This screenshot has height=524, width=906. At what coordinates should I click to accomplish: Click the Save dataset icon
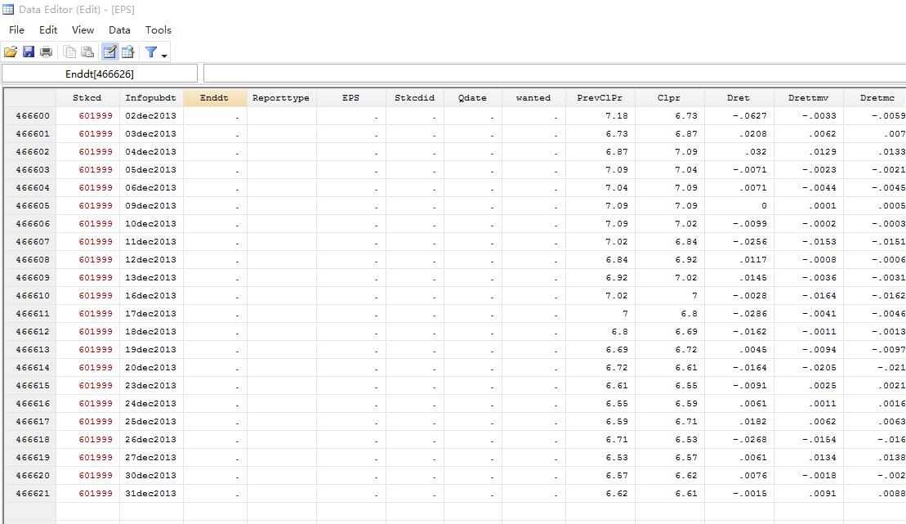click(x=29, y=52)
